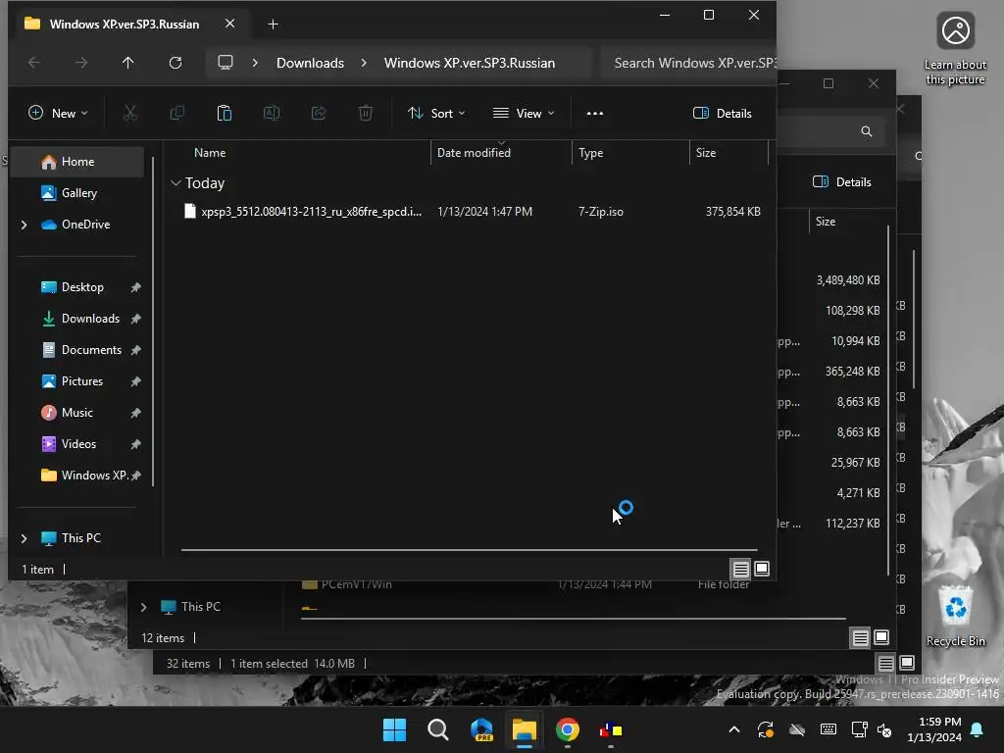Expand This PC in front window sidebar
1004x753 pixels.
(x=24, y=538)
